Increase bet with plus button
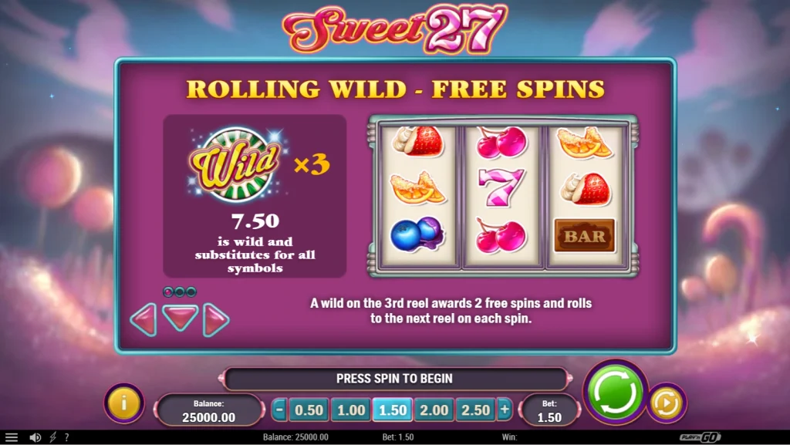The height and width of the screenshot is (445, 790). click(505, 410)
